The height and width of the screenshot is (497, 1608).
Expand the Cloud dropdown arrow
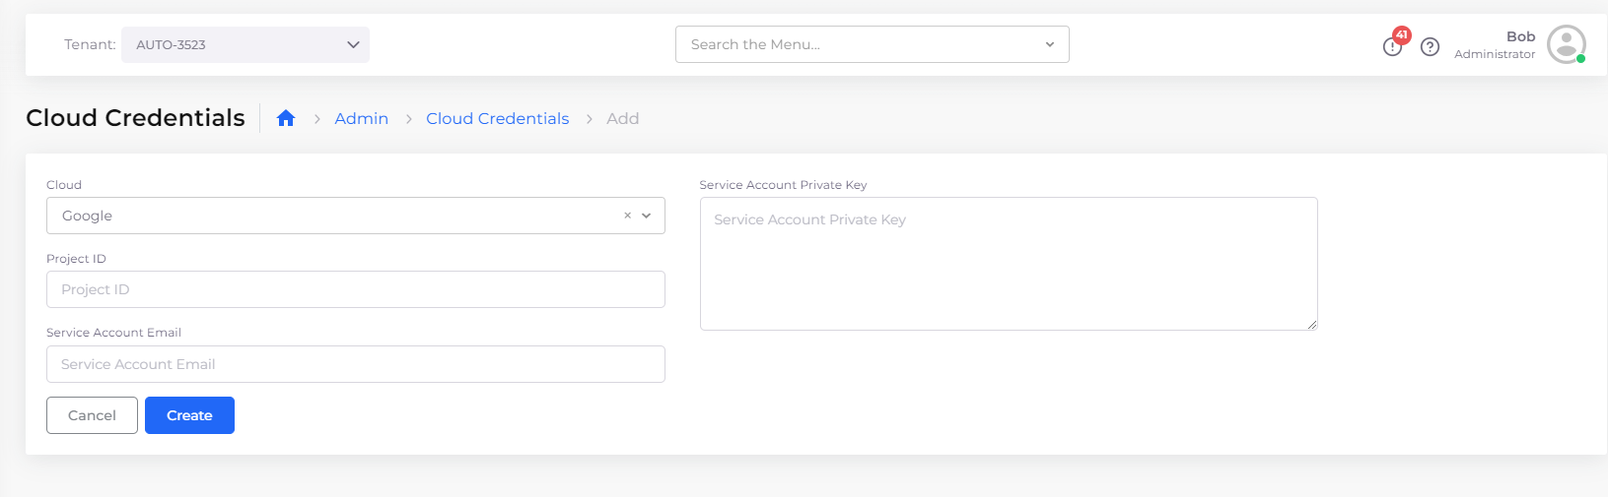pyautogui.click(x=647, y=216)
